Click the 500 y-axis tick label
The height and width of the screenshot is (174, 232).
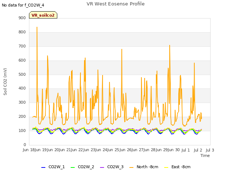22,74
